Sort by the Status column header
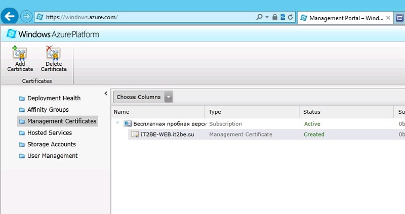 click(347, 112)
